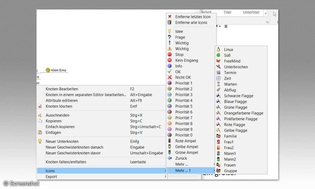Open the Icons submenu
Viewport: 315px width, 189px height.
[x=102, y=171]
